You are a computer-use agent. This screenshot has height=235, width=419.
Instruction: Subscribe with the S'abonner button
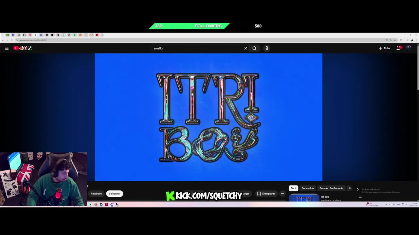click(x=115, y=194)
